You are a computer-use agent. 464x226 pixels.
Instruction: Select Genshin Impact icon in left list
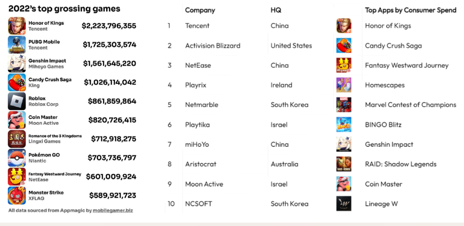coord(17,64)
